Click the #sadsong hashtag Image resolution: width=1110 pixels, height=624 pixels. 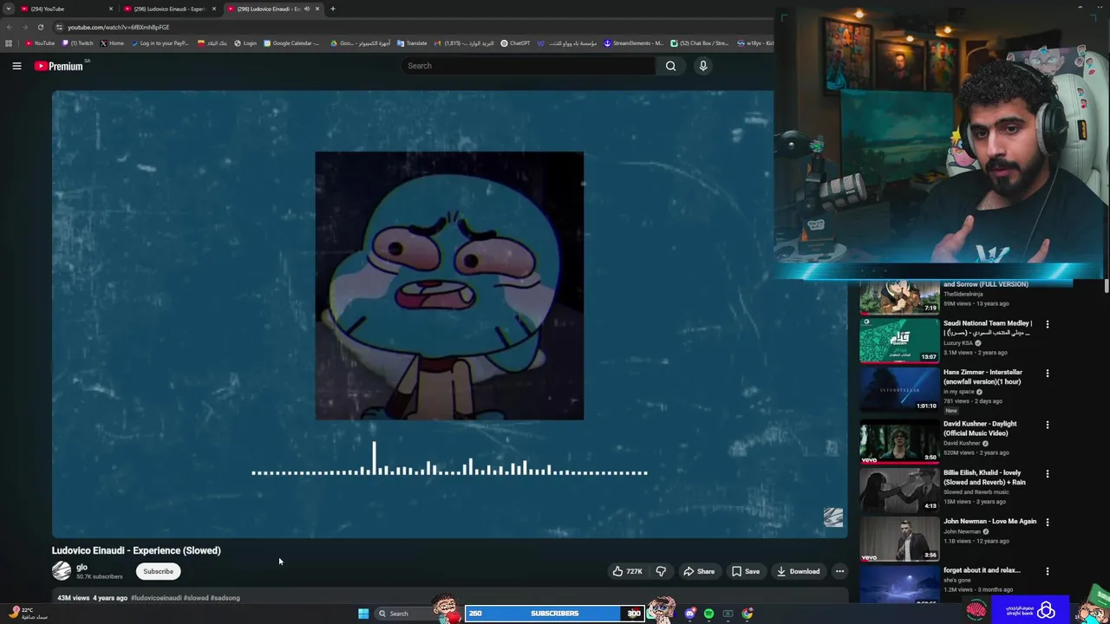pyautogui.click(x=225, y=598)
